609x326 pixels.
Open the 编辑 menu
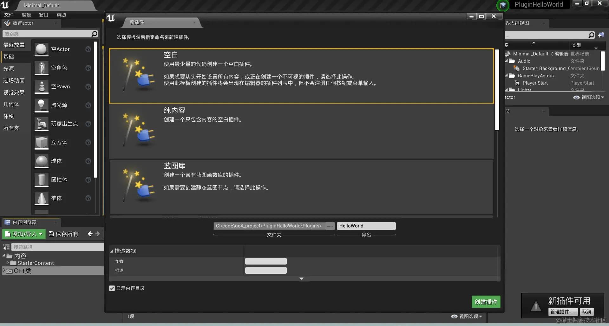click(26, 15)
